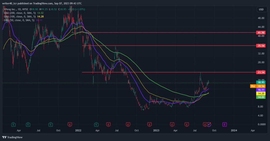Image resolution: width=270 pixels, height=141 pixels.
Task: Select the horizontal line at 35.54
Action: (x=169, y=46)
